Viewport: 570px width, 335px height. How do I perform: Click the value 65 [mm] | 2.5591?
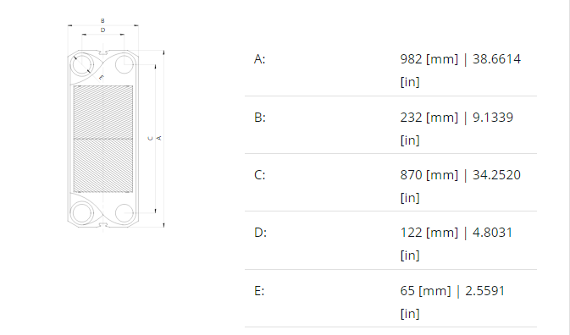point(452,291)
